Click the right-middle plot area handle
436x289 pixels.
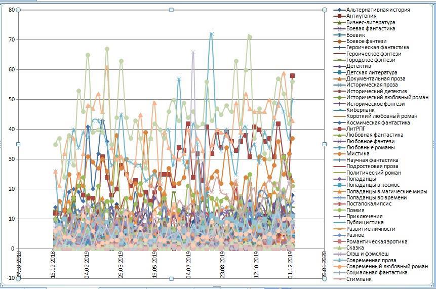coord(325,144)
